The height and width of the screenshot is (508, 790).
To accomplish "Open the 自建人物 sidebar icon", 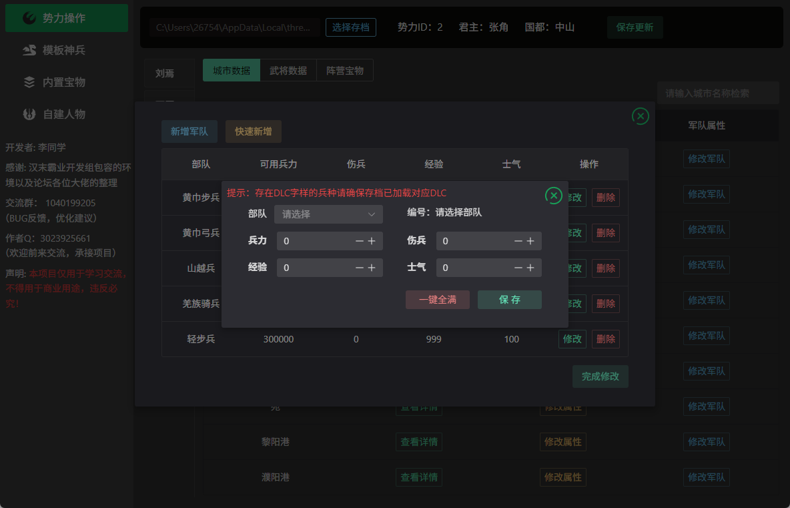I will 29,114.
